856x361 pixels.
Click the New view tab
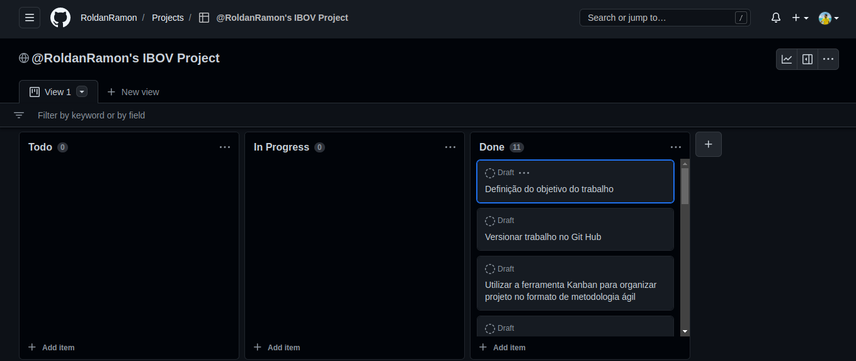pos(134,92)
